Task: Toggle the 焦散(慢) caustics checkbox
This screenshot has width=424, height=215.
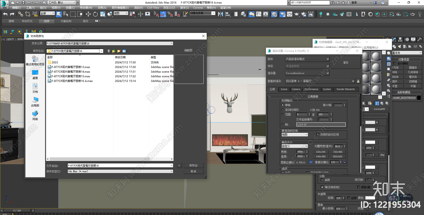Action: [359, 187]
